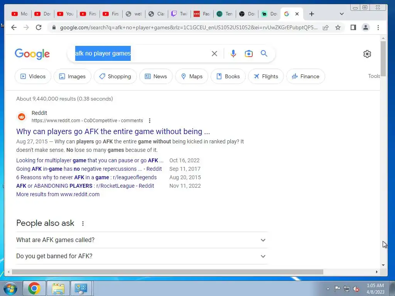
Task: Open 'Going AFK in-game has no' link
Action: (x=89, y=169)
